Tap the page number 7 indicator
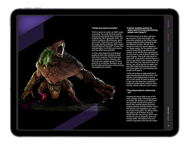This screenshot has width=189, height=145. pyautogui.click(x=168, y=126)
